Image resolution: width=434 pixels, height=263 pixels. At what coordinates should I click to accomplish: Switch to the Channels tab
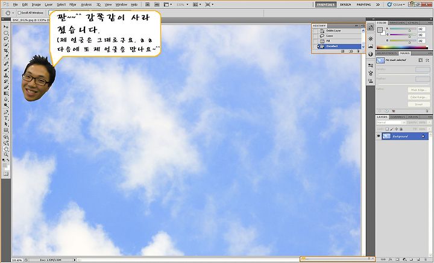pos(398,117)
